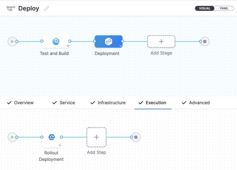Go to the Infrastructure tab
237x170 pixels.
click(x=108, y=103)
